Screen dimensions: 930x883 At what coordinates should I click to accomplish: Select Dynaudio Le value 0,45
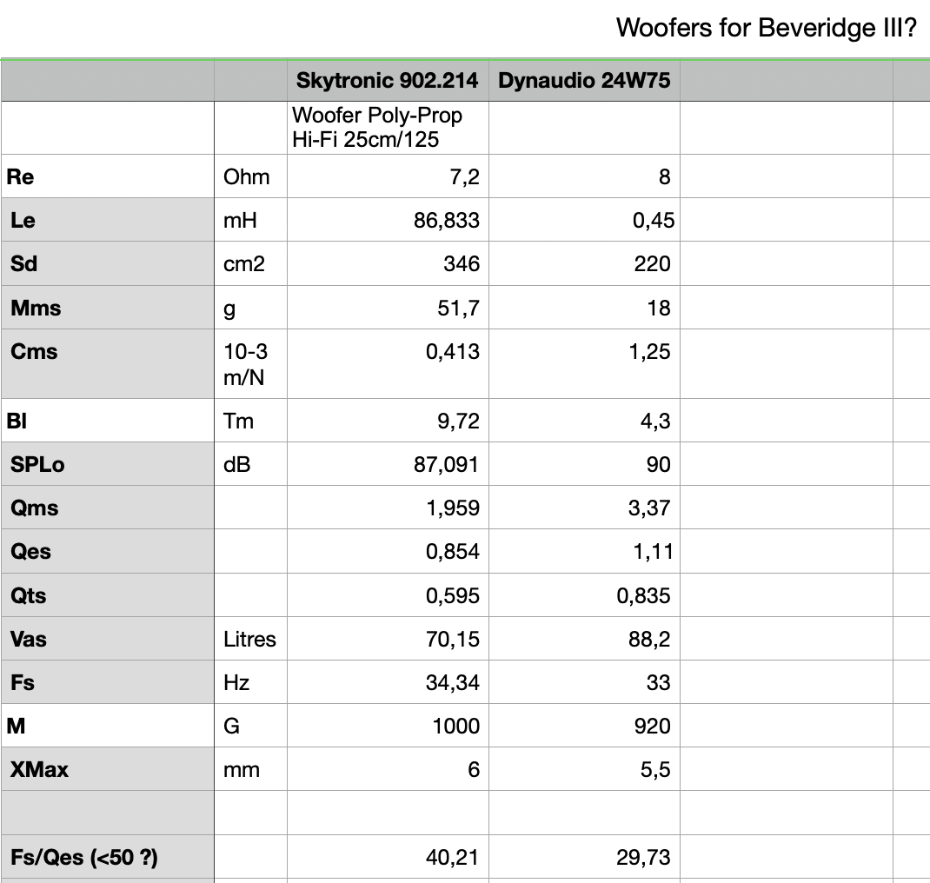click(584, 219)
